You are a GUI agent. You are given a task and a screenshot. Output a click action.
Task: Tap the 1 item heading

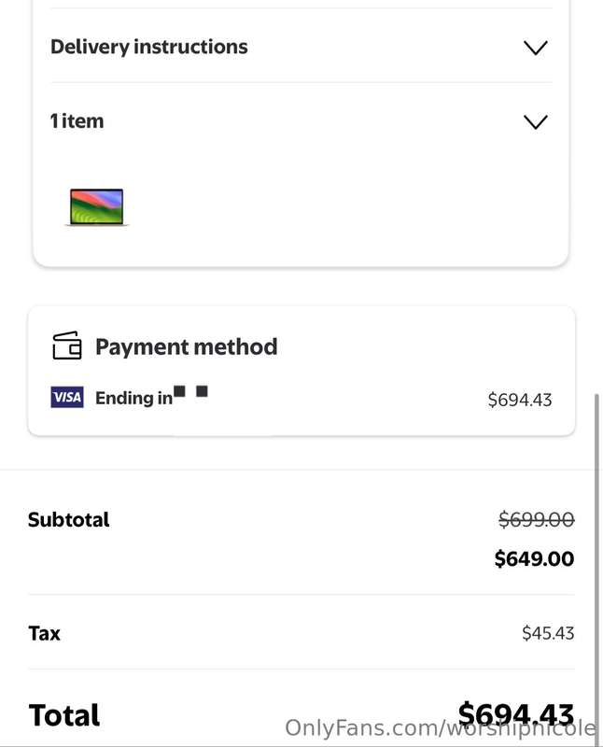tap(77, 121)
